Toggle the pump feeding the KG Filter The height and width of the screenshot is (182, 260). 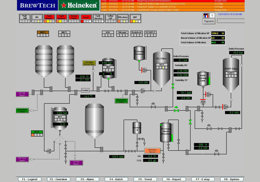click(x=143, y=91)
